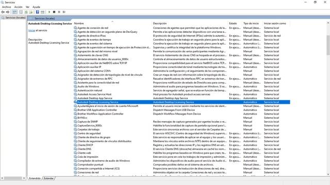This screenshot has width=330, height=185.
Task: Click the gear icon of Comprobador puntual
Action: 75,164
